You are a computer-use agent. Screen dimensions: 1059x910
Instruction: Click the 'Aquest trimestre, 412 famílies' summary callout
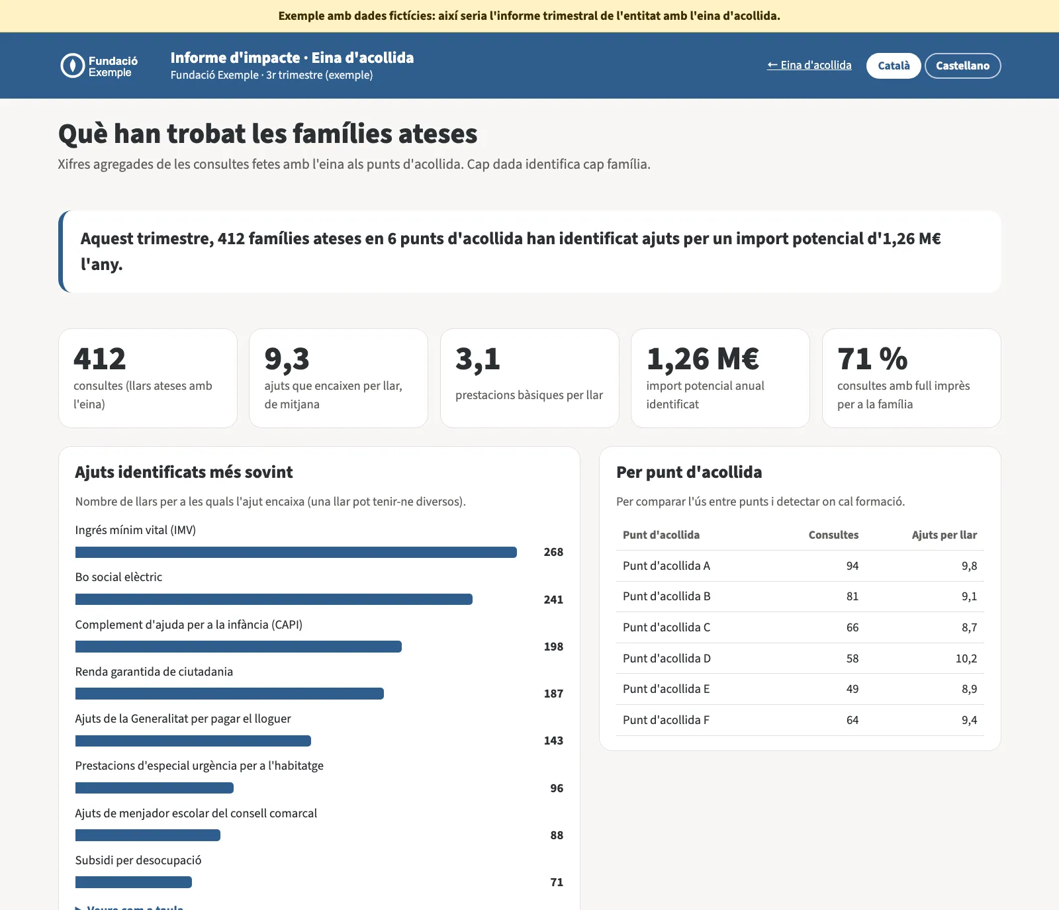pos(529,251)
